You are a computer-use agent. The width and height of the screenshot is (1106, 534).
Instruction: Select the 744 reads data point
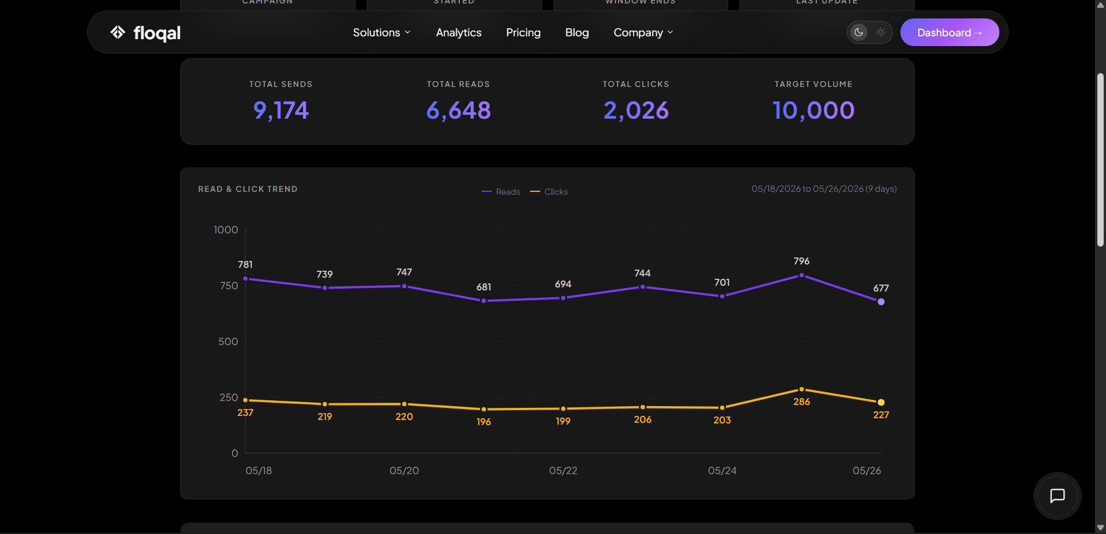(643, 287)
